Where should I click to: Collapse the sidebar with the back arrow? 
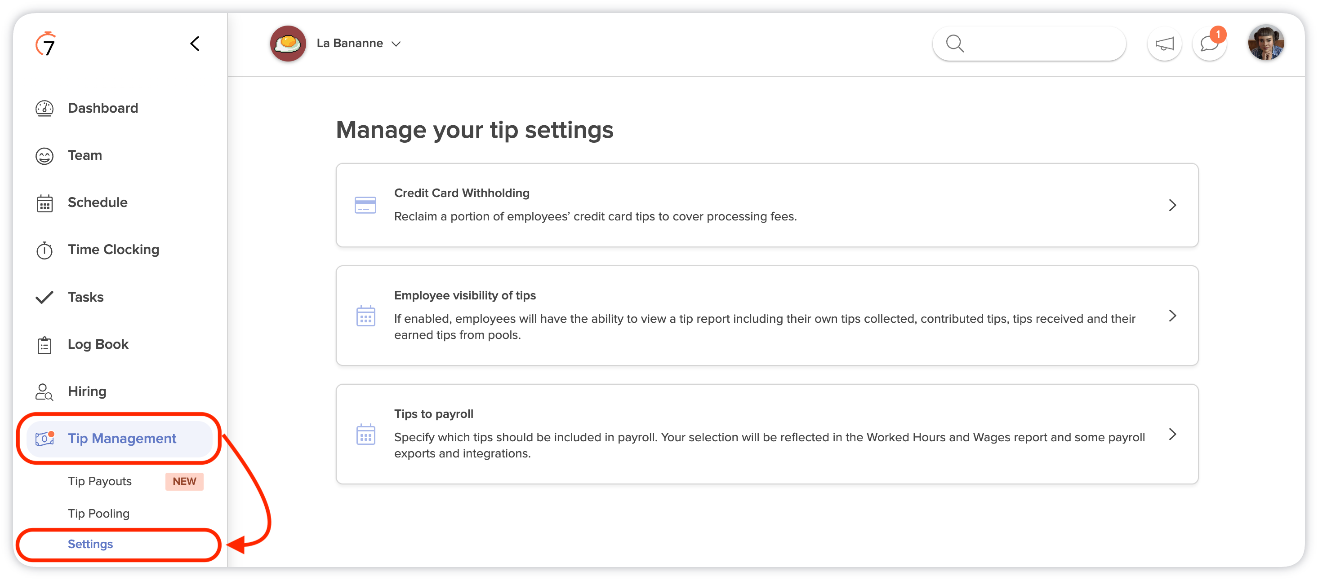[195, 44]
